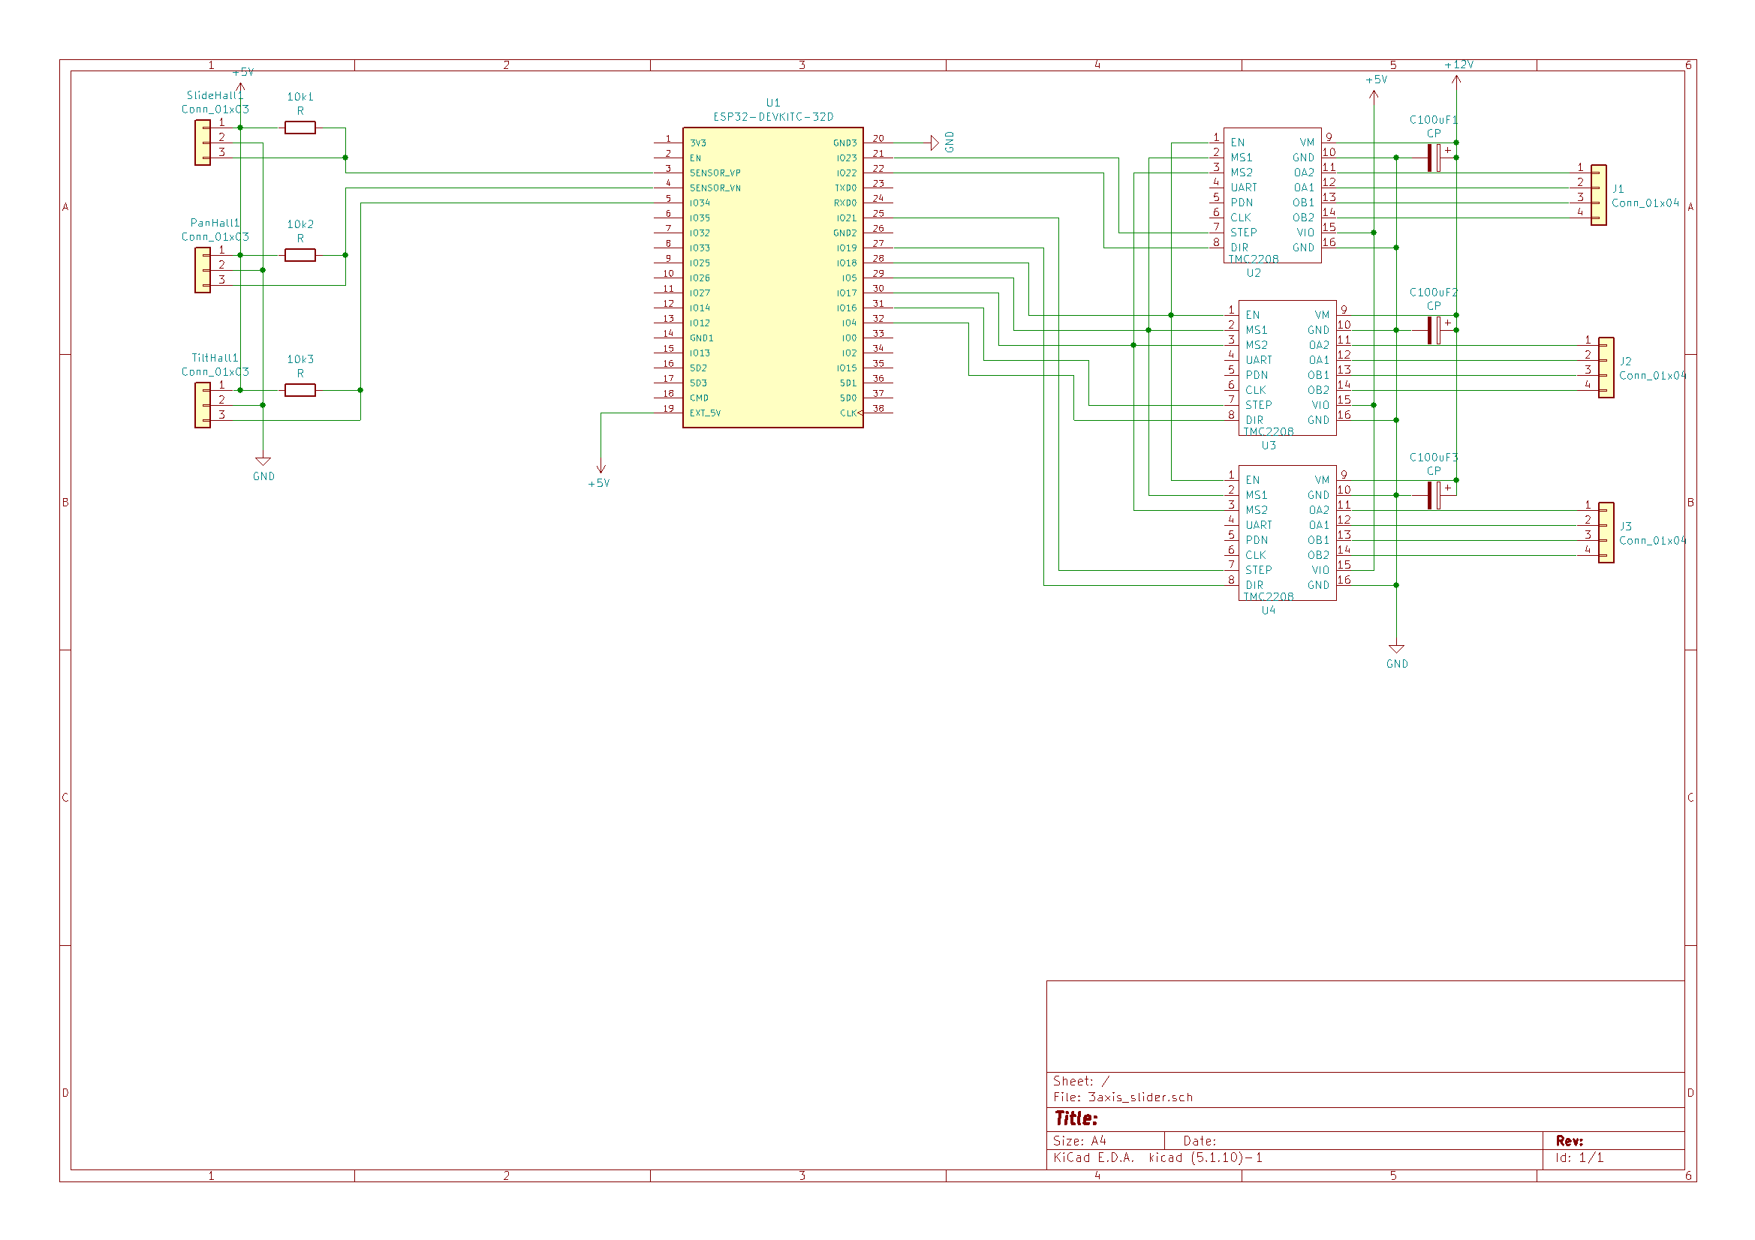The width and height of the screenshot is (1755, 1240).
Task: Click the IO21 pin label on U1
Action: click(x=846, y=218)
